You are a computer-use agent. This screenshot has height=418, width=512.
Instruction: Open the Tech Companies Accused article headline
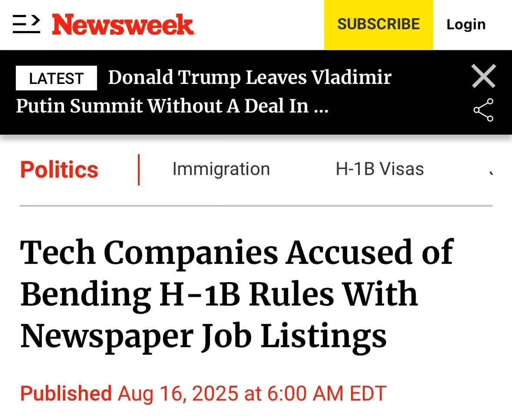pyautogui.click(x=237, y=252)
